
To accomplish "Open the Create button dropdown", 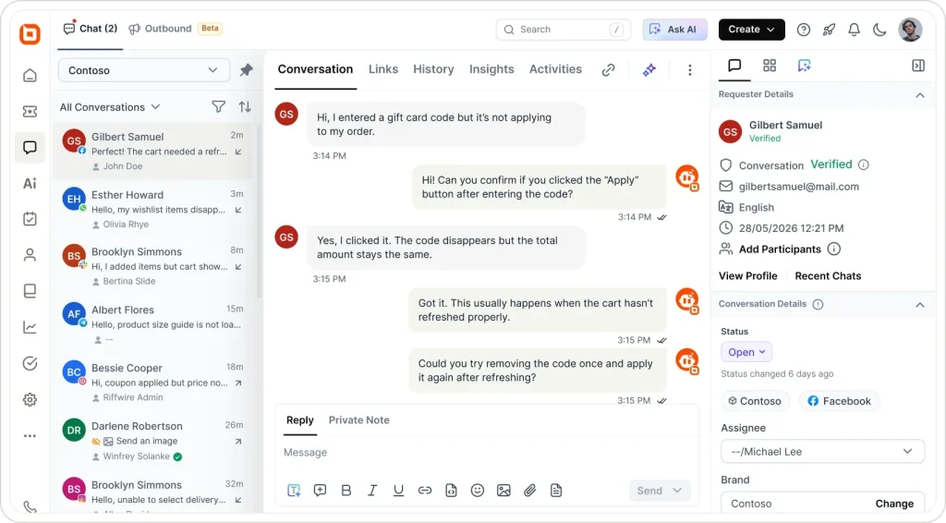I will click(x=751, y=30).
